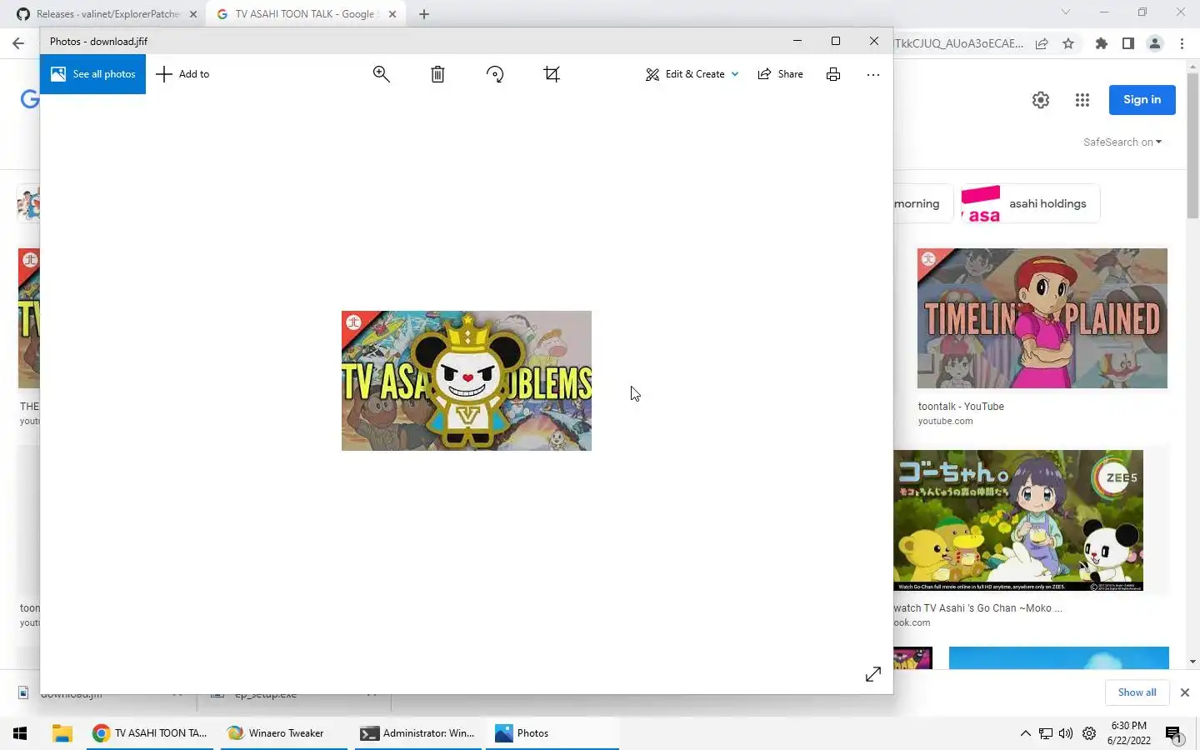Open a new Chrome tab
The height and width of the screenshot is (750, 1200).
(x=424, y=14)
